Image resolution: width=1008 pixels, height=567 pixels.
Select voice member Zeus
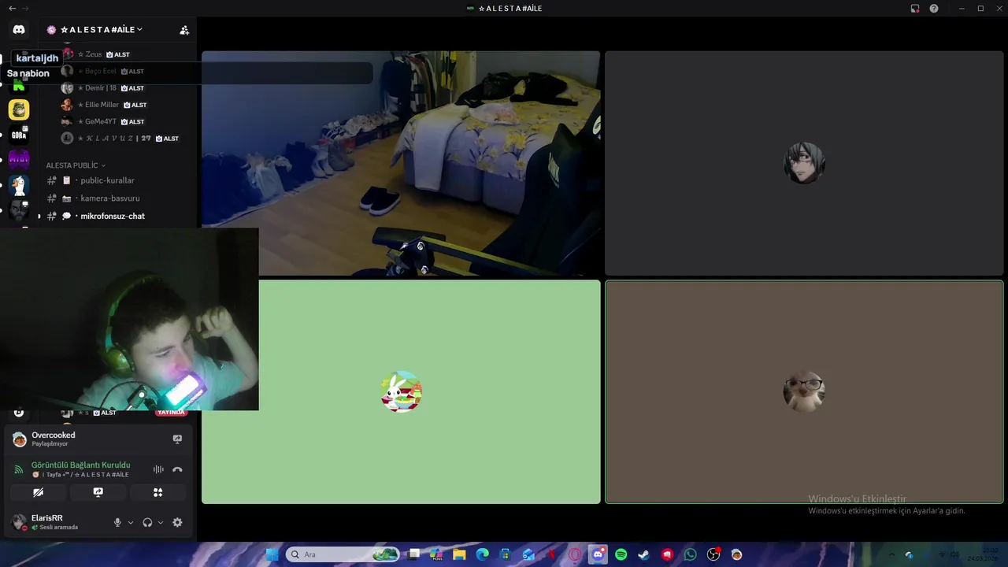pos(95,54)
